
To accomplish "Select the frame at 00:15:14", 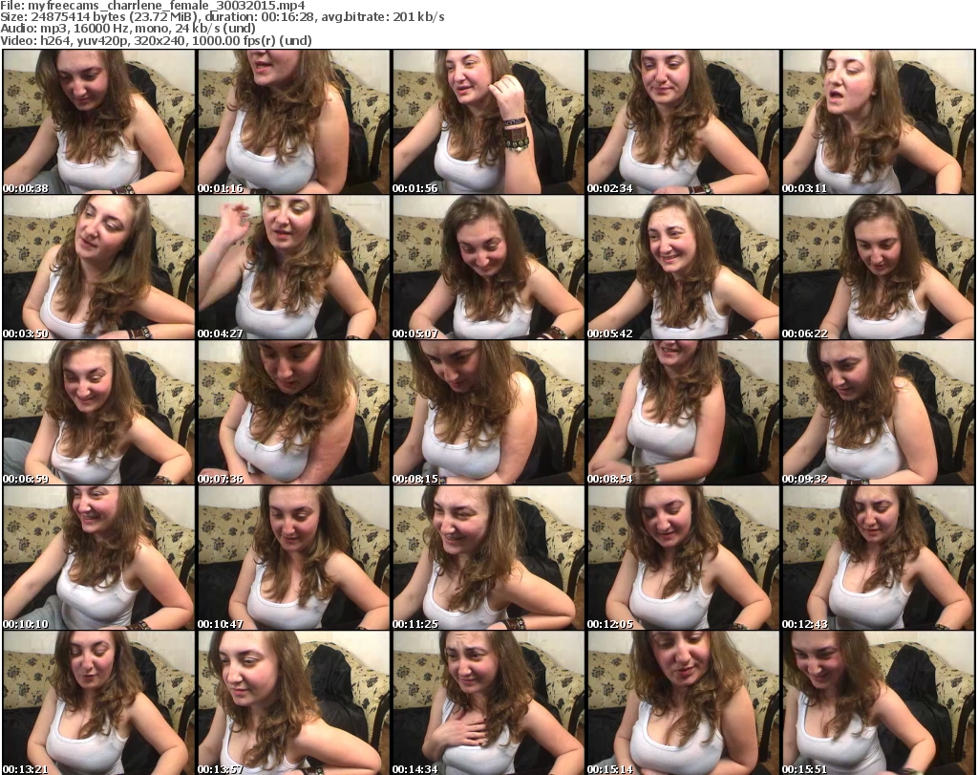I will (x=683, y=703).
